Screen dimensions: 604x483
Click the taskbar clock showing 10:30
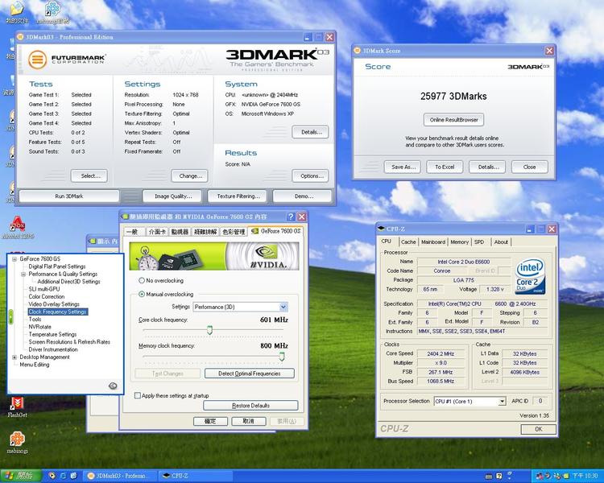point(585,476)
